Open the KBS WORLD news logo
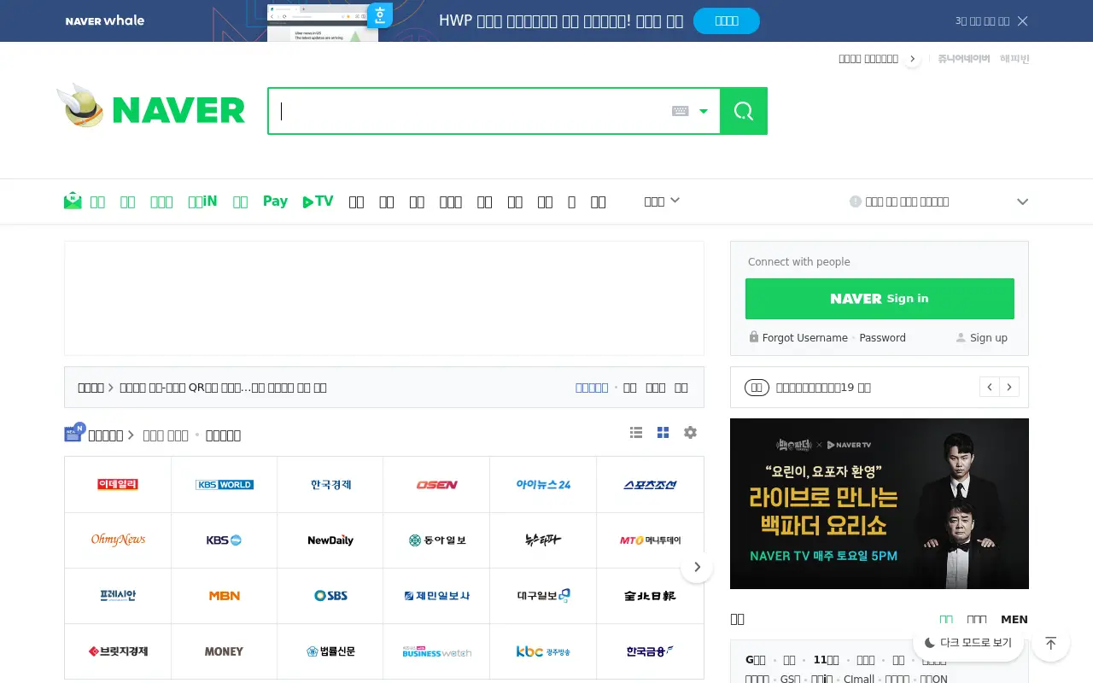1093x683 pixels. coord(225,484)
